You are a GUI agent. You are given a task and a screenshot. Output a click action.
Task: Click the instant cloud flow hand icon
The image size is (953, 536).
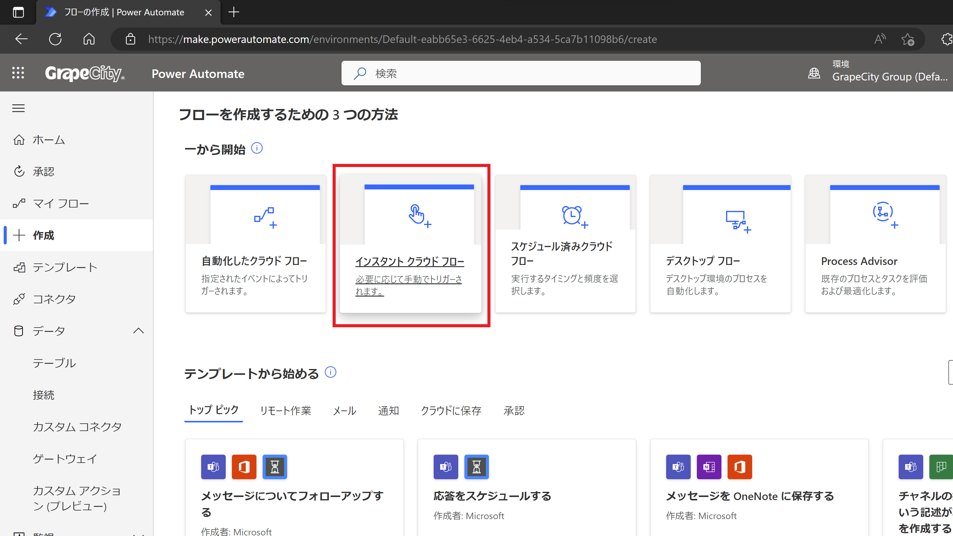tap(420, 216)
